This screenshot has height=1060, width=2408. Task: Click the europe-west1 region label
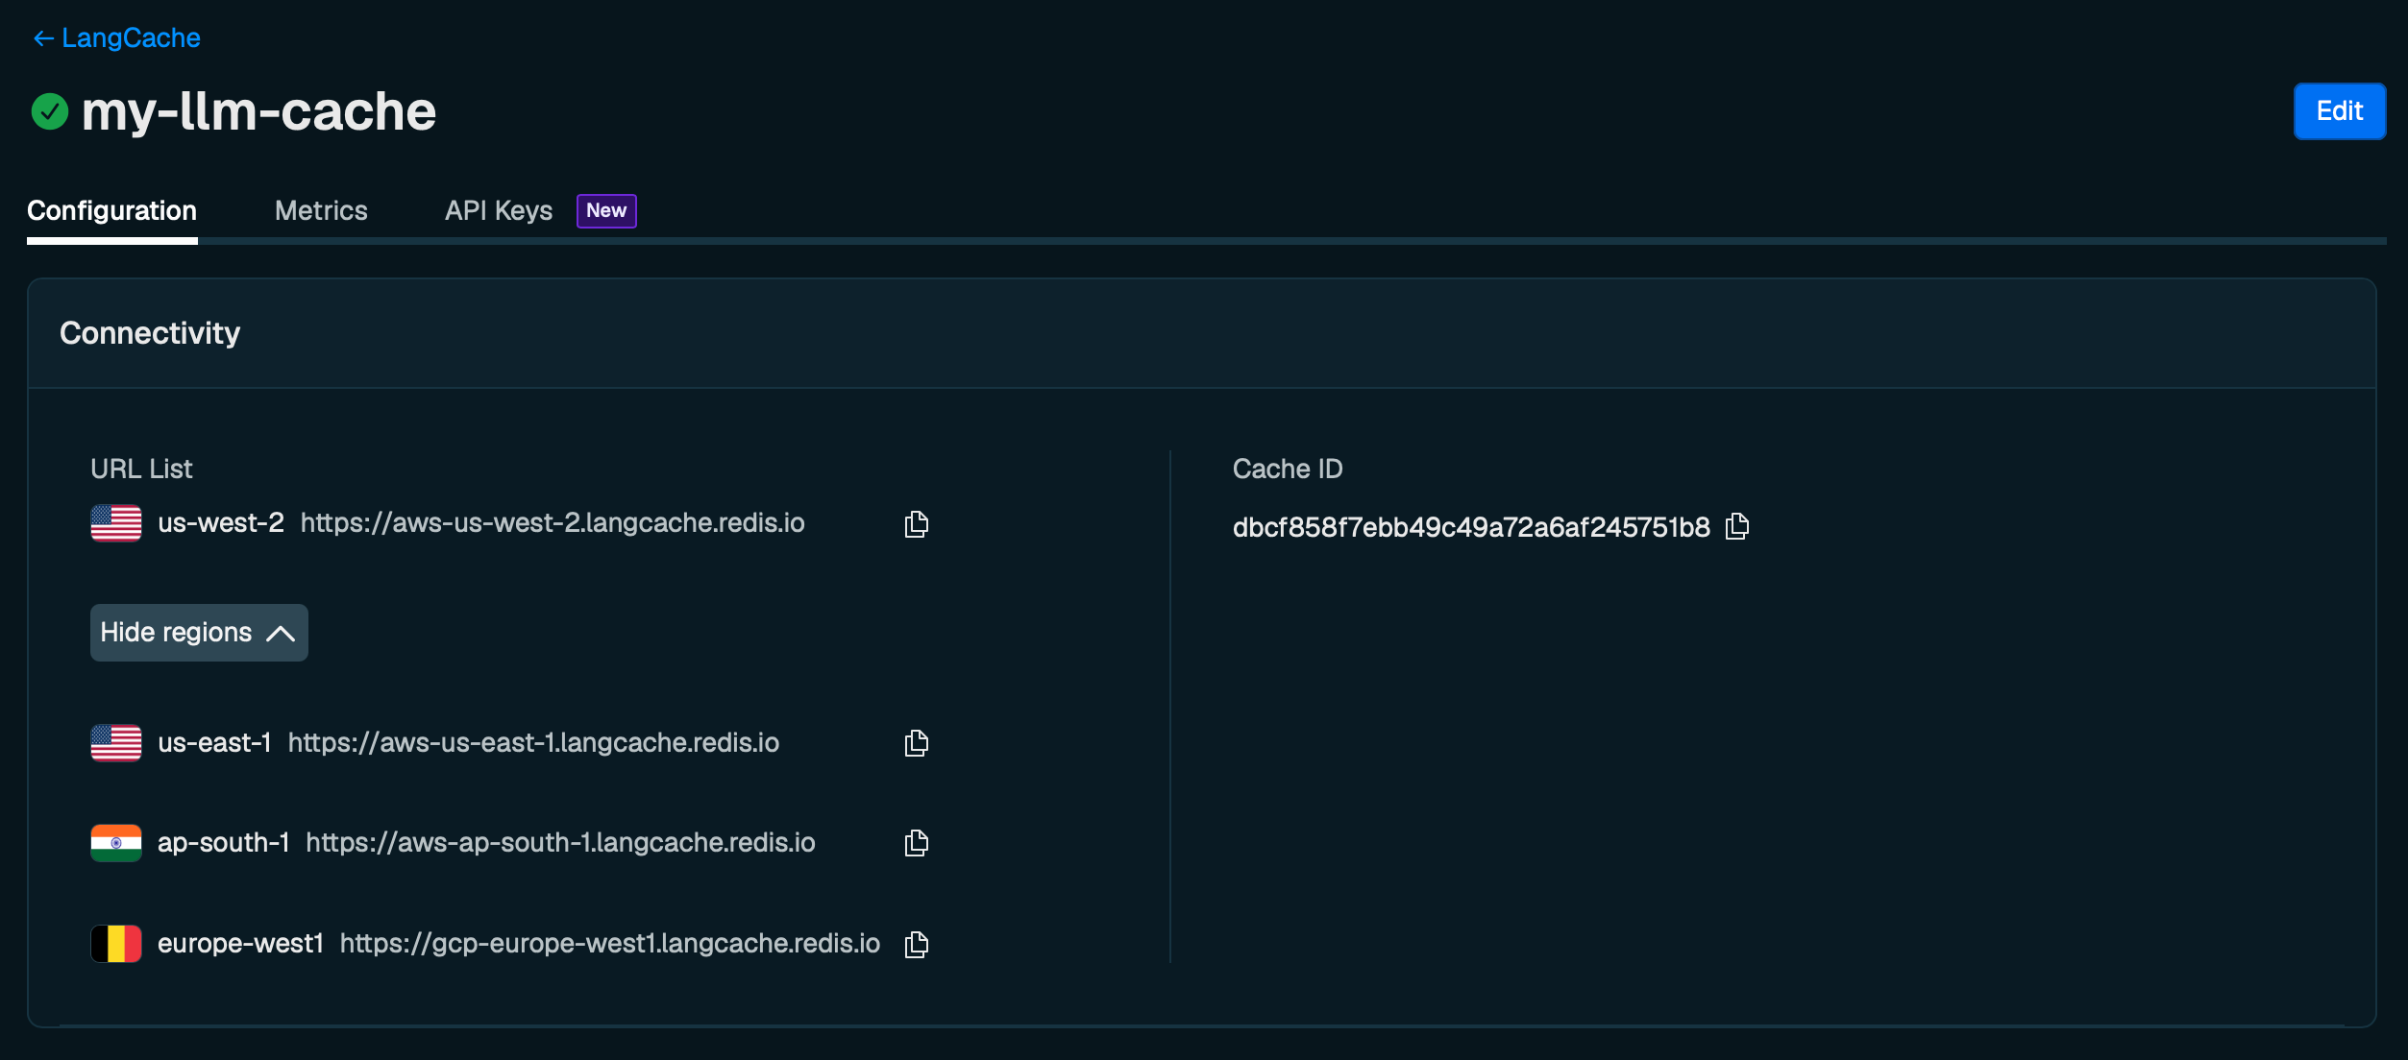[240, 944]
